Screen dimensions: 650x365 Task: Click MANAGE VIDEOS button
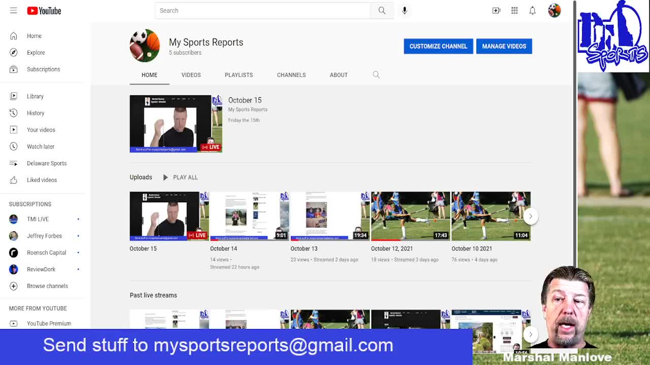(504, 46)
